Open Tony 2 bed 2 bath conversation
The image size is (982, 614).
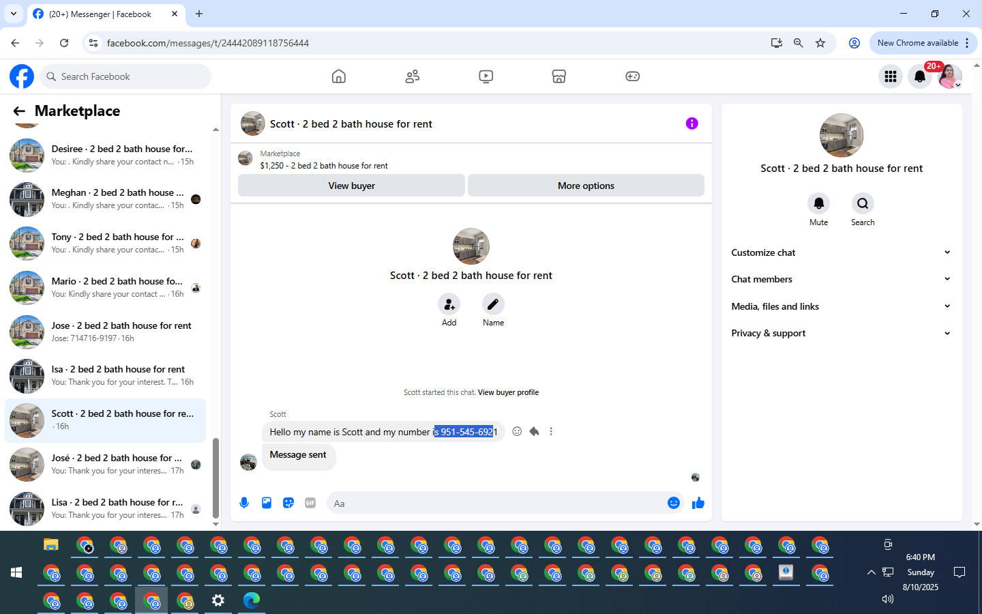[x=106, y=244]
